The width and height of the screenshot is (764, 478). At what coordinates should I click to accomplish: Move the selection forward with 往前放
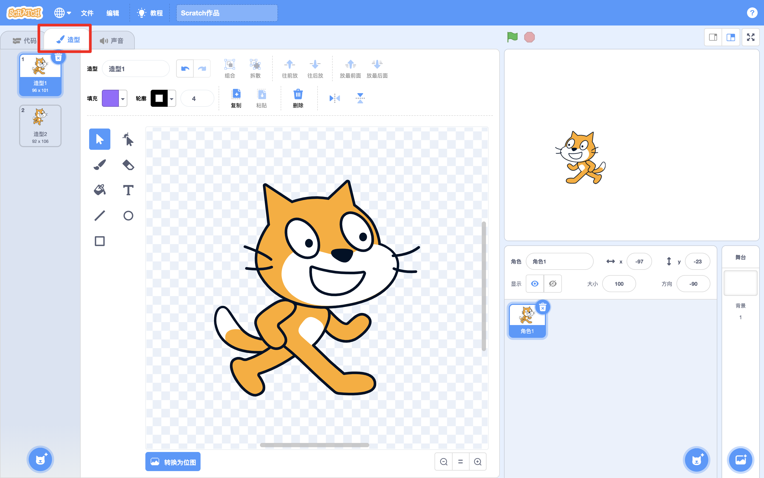pyautogui.click(x=289, y=69)
